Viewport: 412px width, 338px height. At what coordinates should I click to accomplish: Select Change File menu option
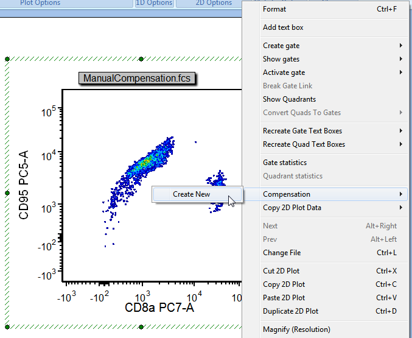pyautogui.click(x=282, y=253)
